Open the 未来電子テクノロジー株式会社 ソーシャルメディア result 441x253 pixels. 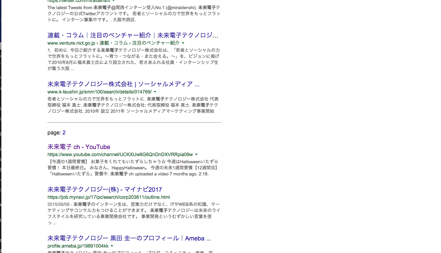point(123,84)
